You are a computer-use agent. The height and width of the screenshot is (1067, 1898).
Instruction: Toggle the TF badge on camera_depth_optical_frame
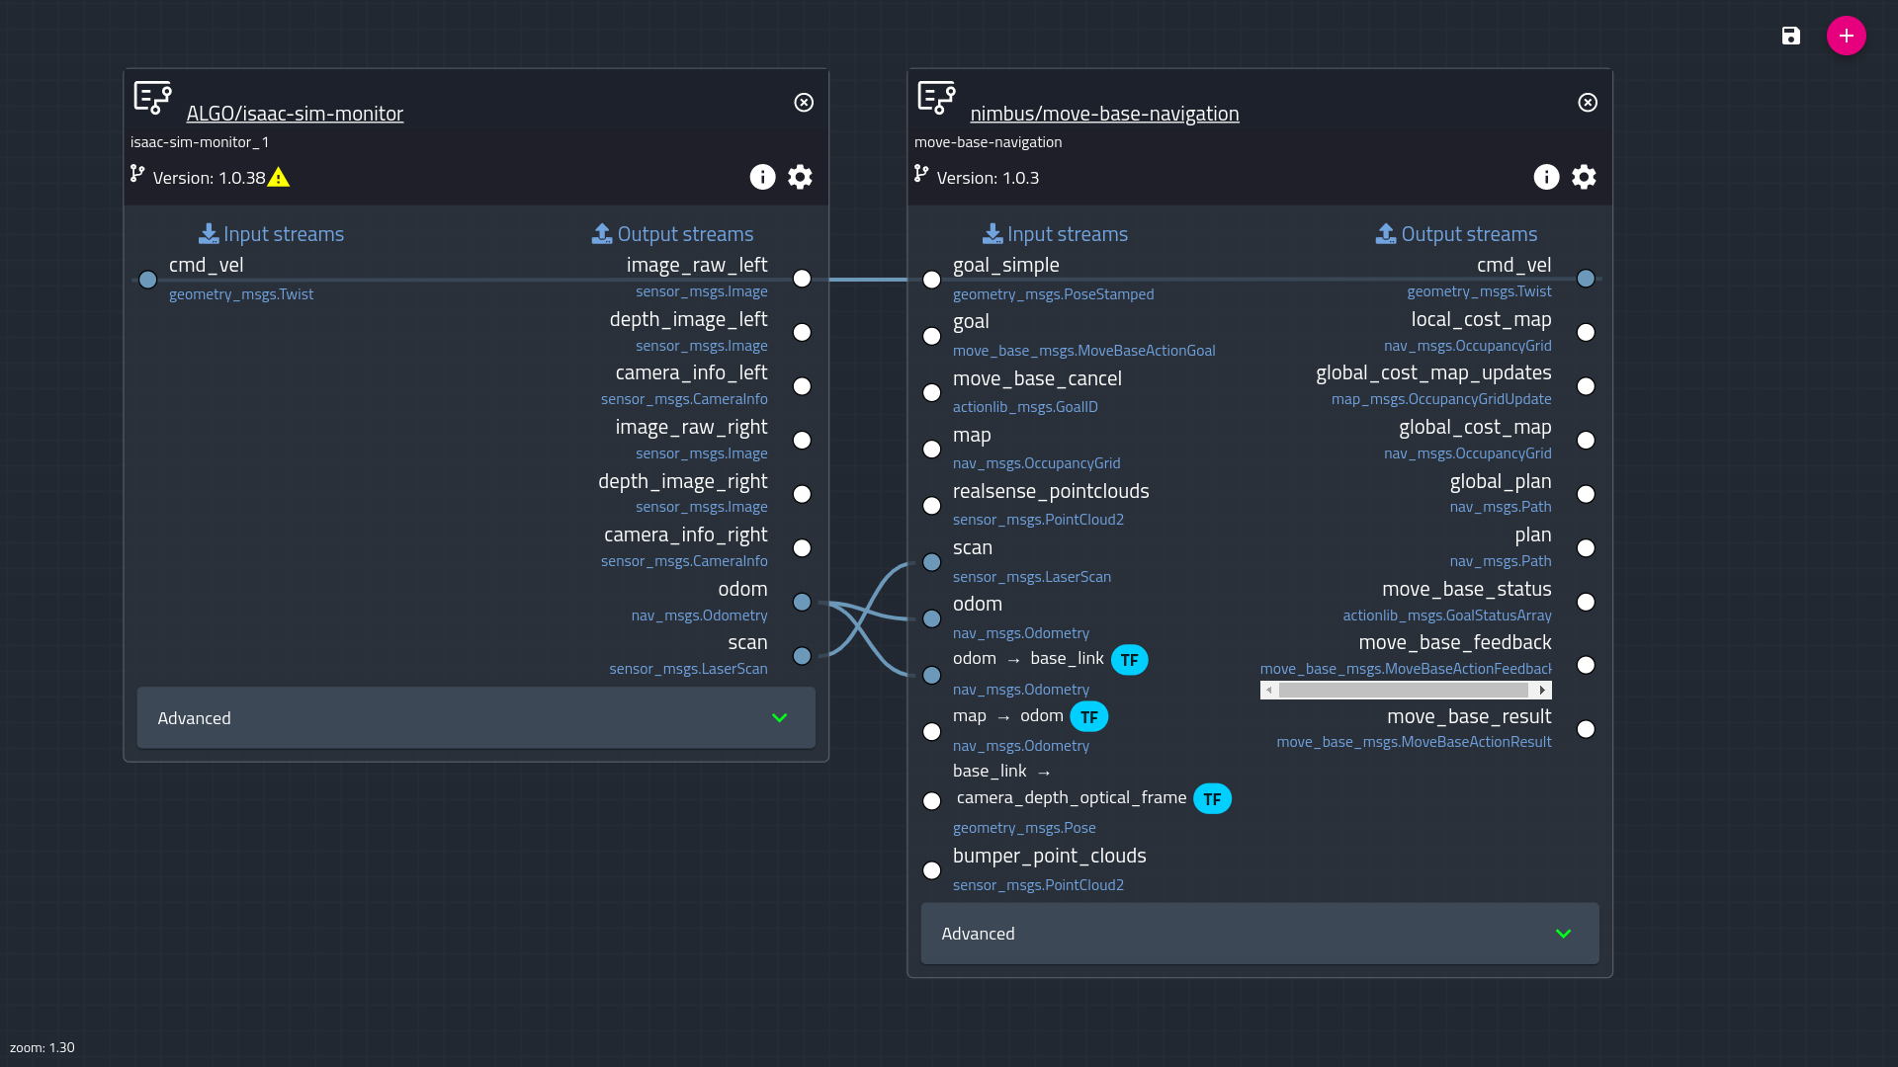pos(1212,797)
